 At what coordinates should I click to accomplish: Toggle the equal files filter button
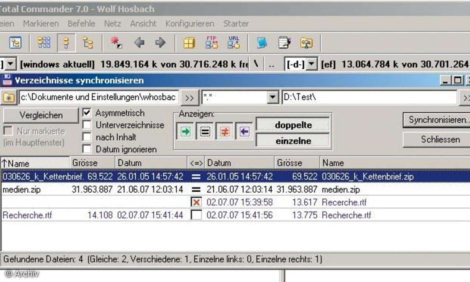coord(205,132)
